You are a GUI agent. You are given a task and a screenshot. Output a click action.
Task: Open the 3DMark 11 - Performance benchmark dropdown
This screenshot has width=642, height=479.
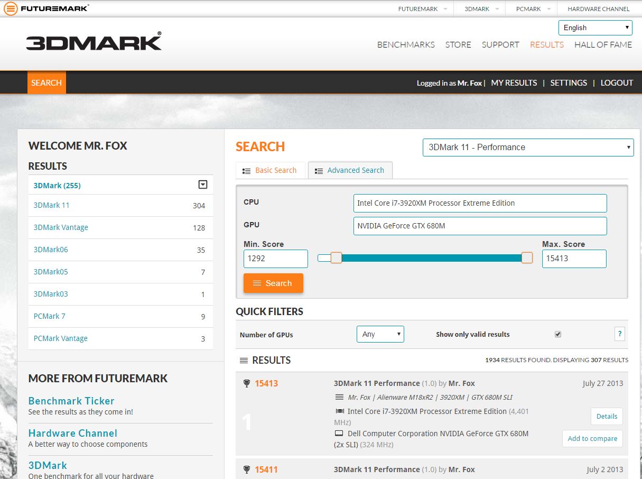[x=528, y=148]
